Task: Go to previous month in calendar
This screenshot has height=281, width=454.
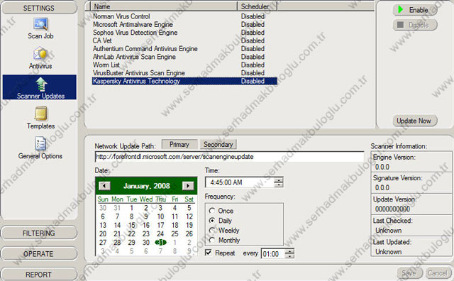Action: tap(104, 186)
